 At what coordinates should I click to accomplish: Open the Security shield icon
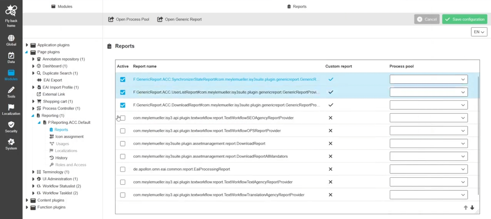click(x=11, y=125)
